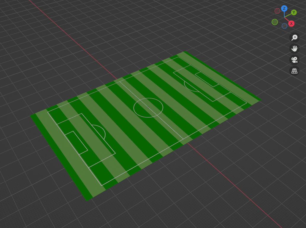
Task: Click the hollow negative X dot on gizmo
Action: (277, 10)
